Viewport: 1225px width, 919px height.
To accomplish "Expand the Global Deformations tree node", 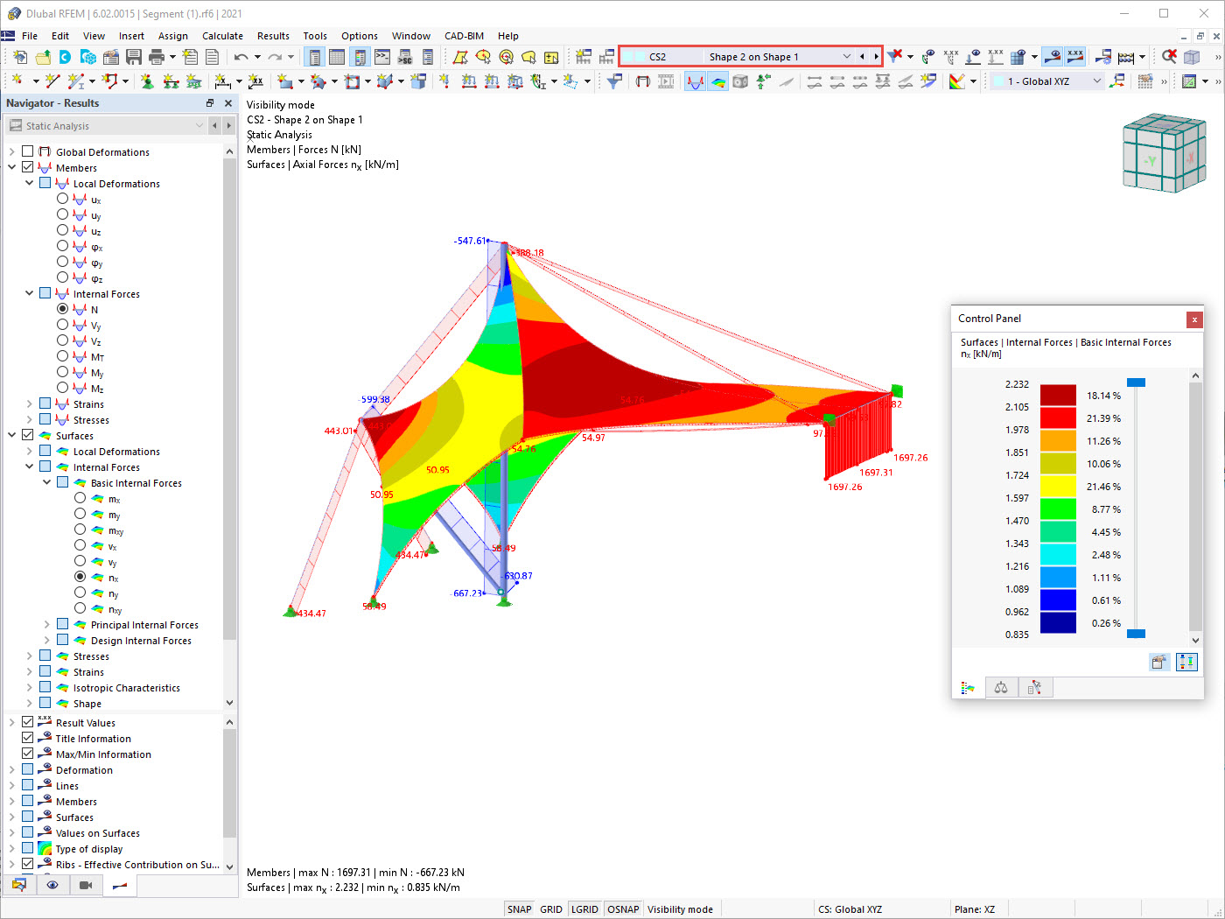I will coord(12,151).
